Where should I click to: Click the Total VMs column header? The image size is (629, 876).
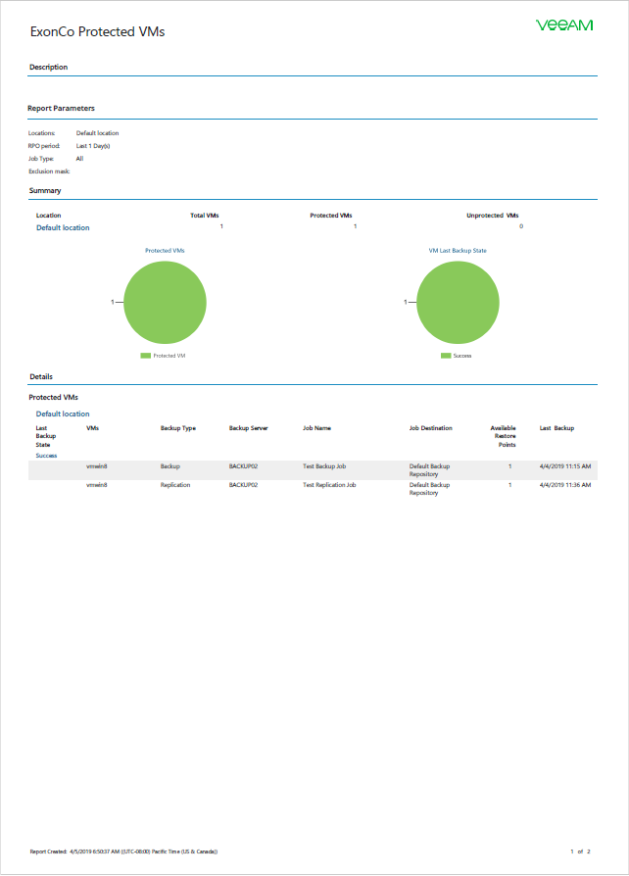click(205, 216)
